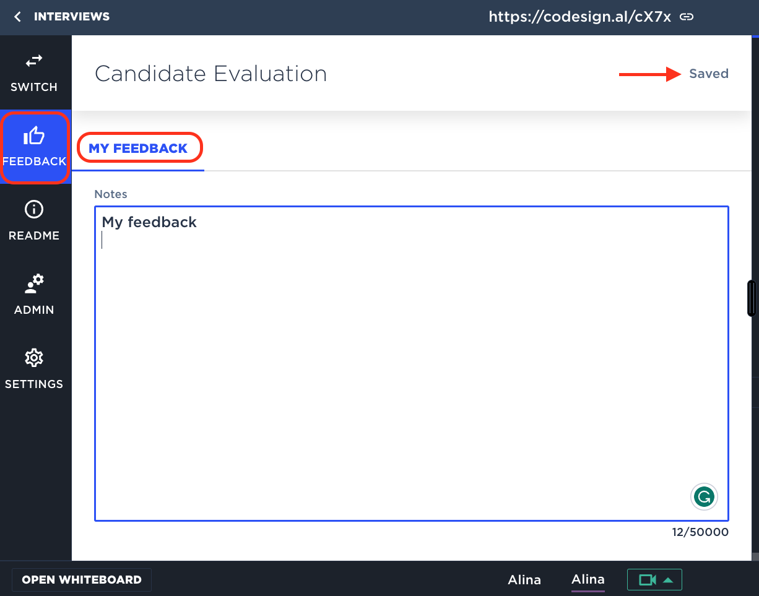Click the Saved status indicator
The height and width of the screenshot is (596, 759).
(708, 74)
